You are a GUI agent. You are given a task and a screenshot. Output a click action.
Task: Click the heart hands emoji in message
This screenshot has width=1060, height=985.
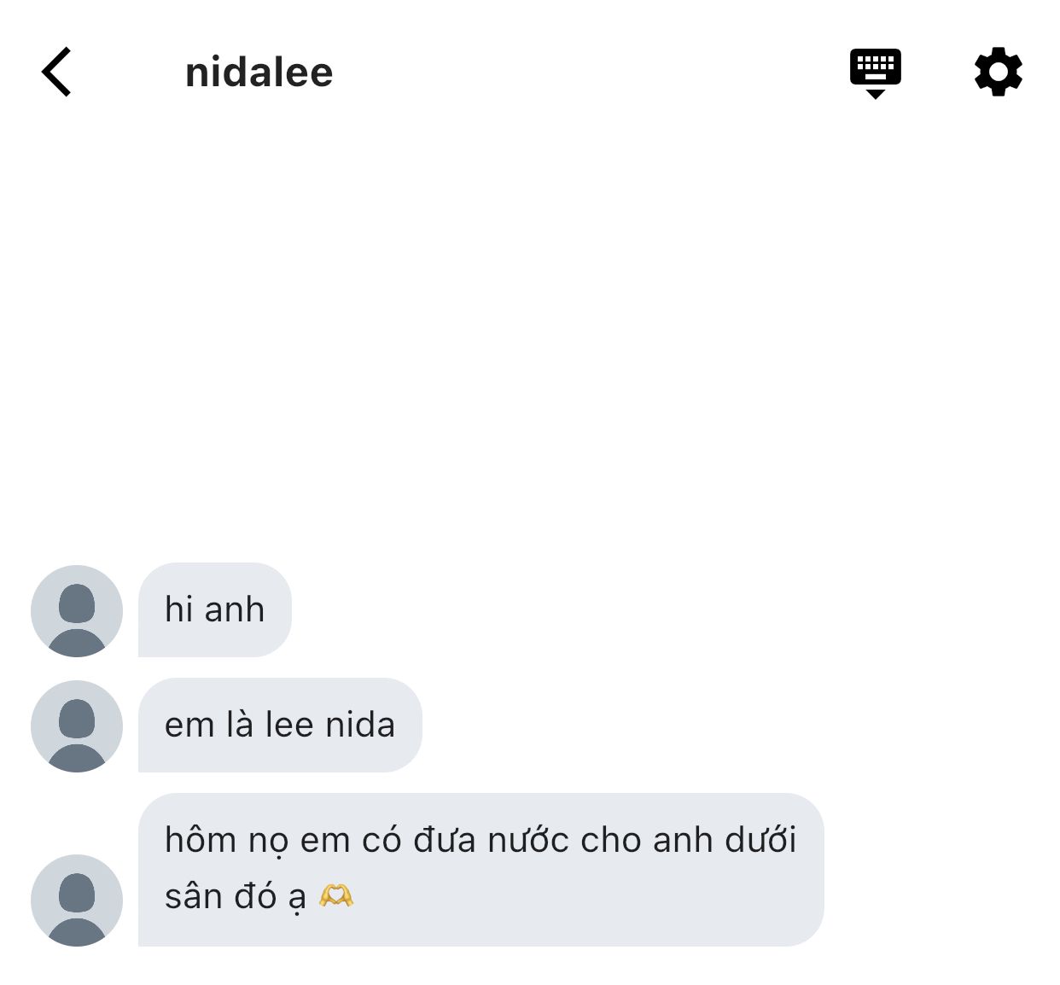336,895
